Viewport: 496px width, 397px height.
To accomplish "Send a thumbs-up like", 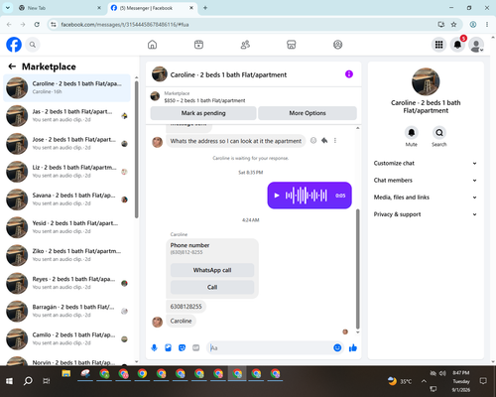I will pyautogui.click(x=353, y=347).
